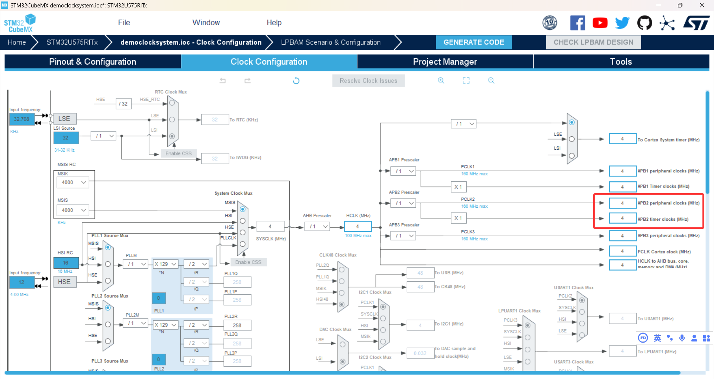Screen dimensions: 714x379
Task: Open PLL1 X 129 multiplier dropdown
Action: coord(165,264)
